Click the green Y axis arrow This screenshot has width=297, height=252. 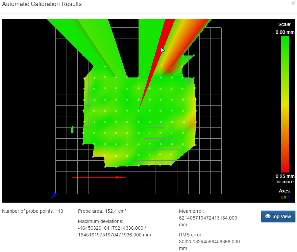[72, 129]
